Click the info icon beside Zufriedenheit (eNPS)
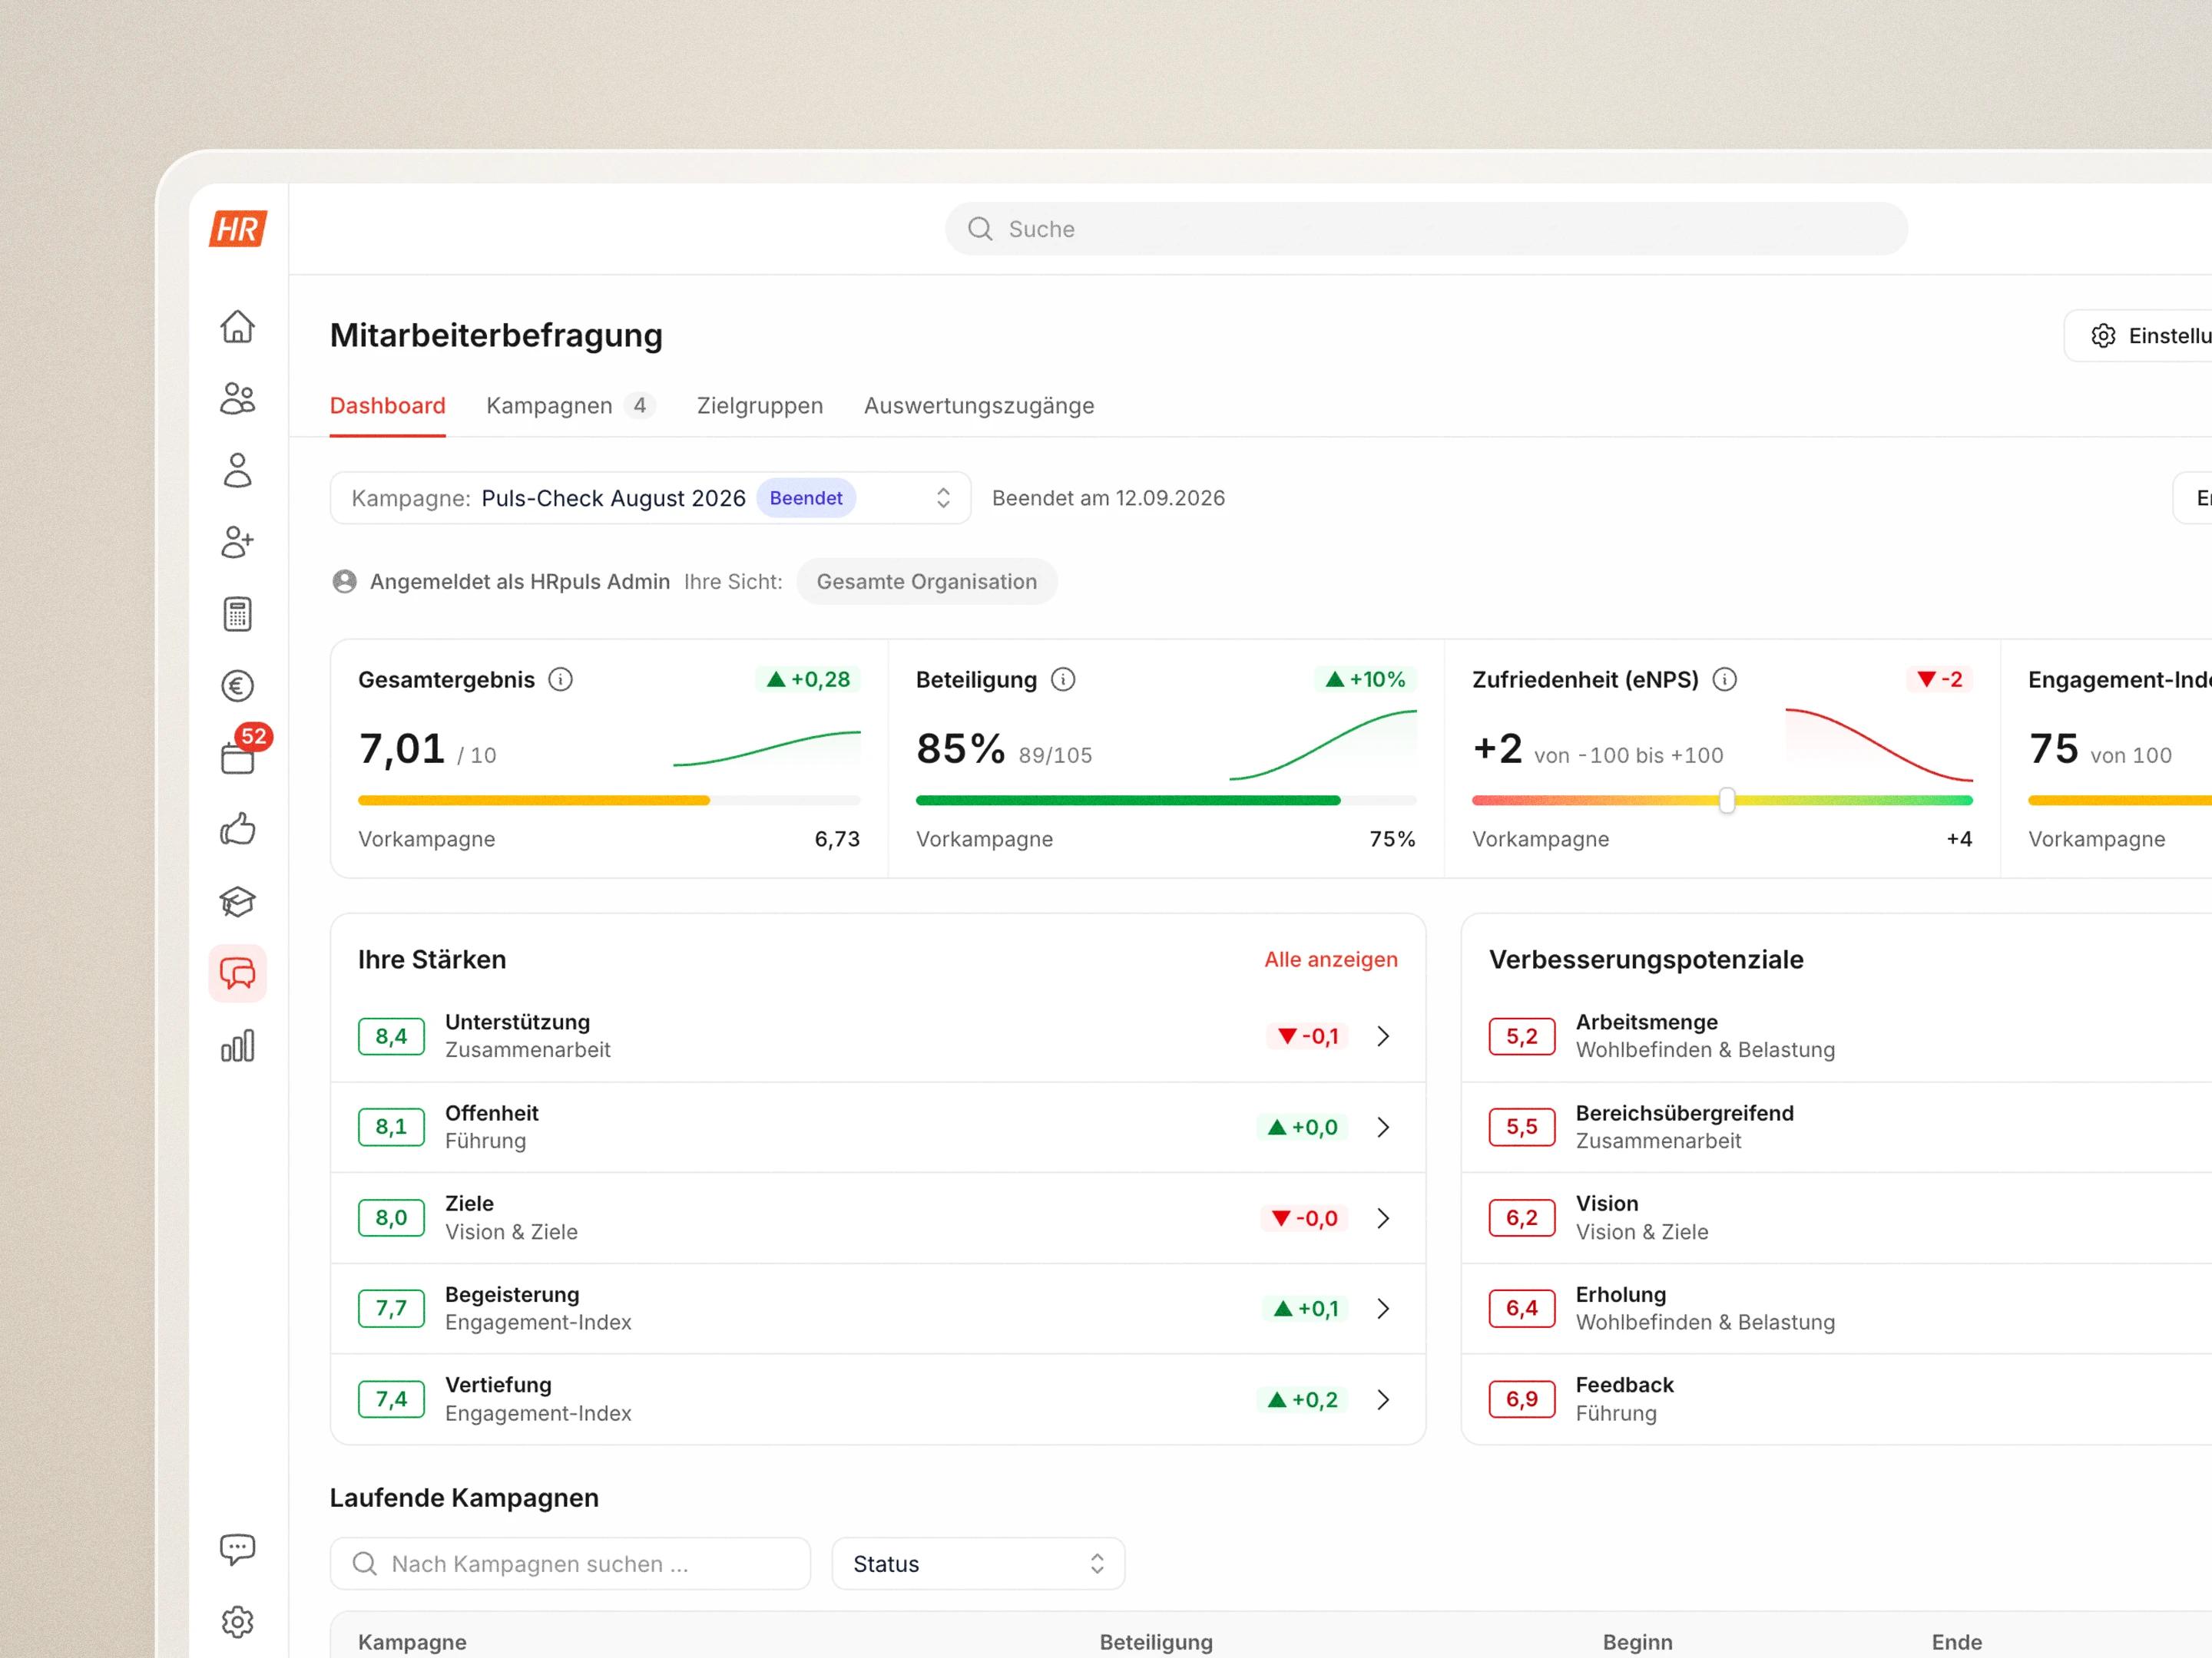Viewport: 2212px width, 1658px height. tap(1725, 679)
